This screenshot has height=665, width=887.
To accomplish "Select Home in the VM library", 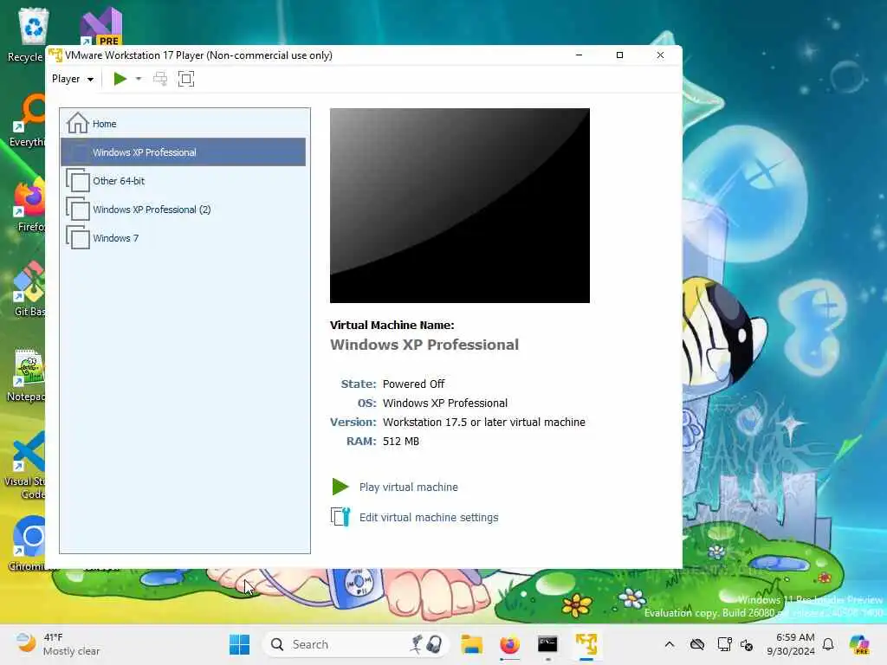I will [x=184, y=123].
